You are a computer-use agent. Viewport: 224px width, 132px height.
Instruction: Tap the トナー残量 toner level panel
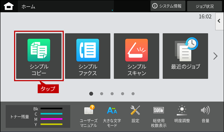tap(38, 116)
